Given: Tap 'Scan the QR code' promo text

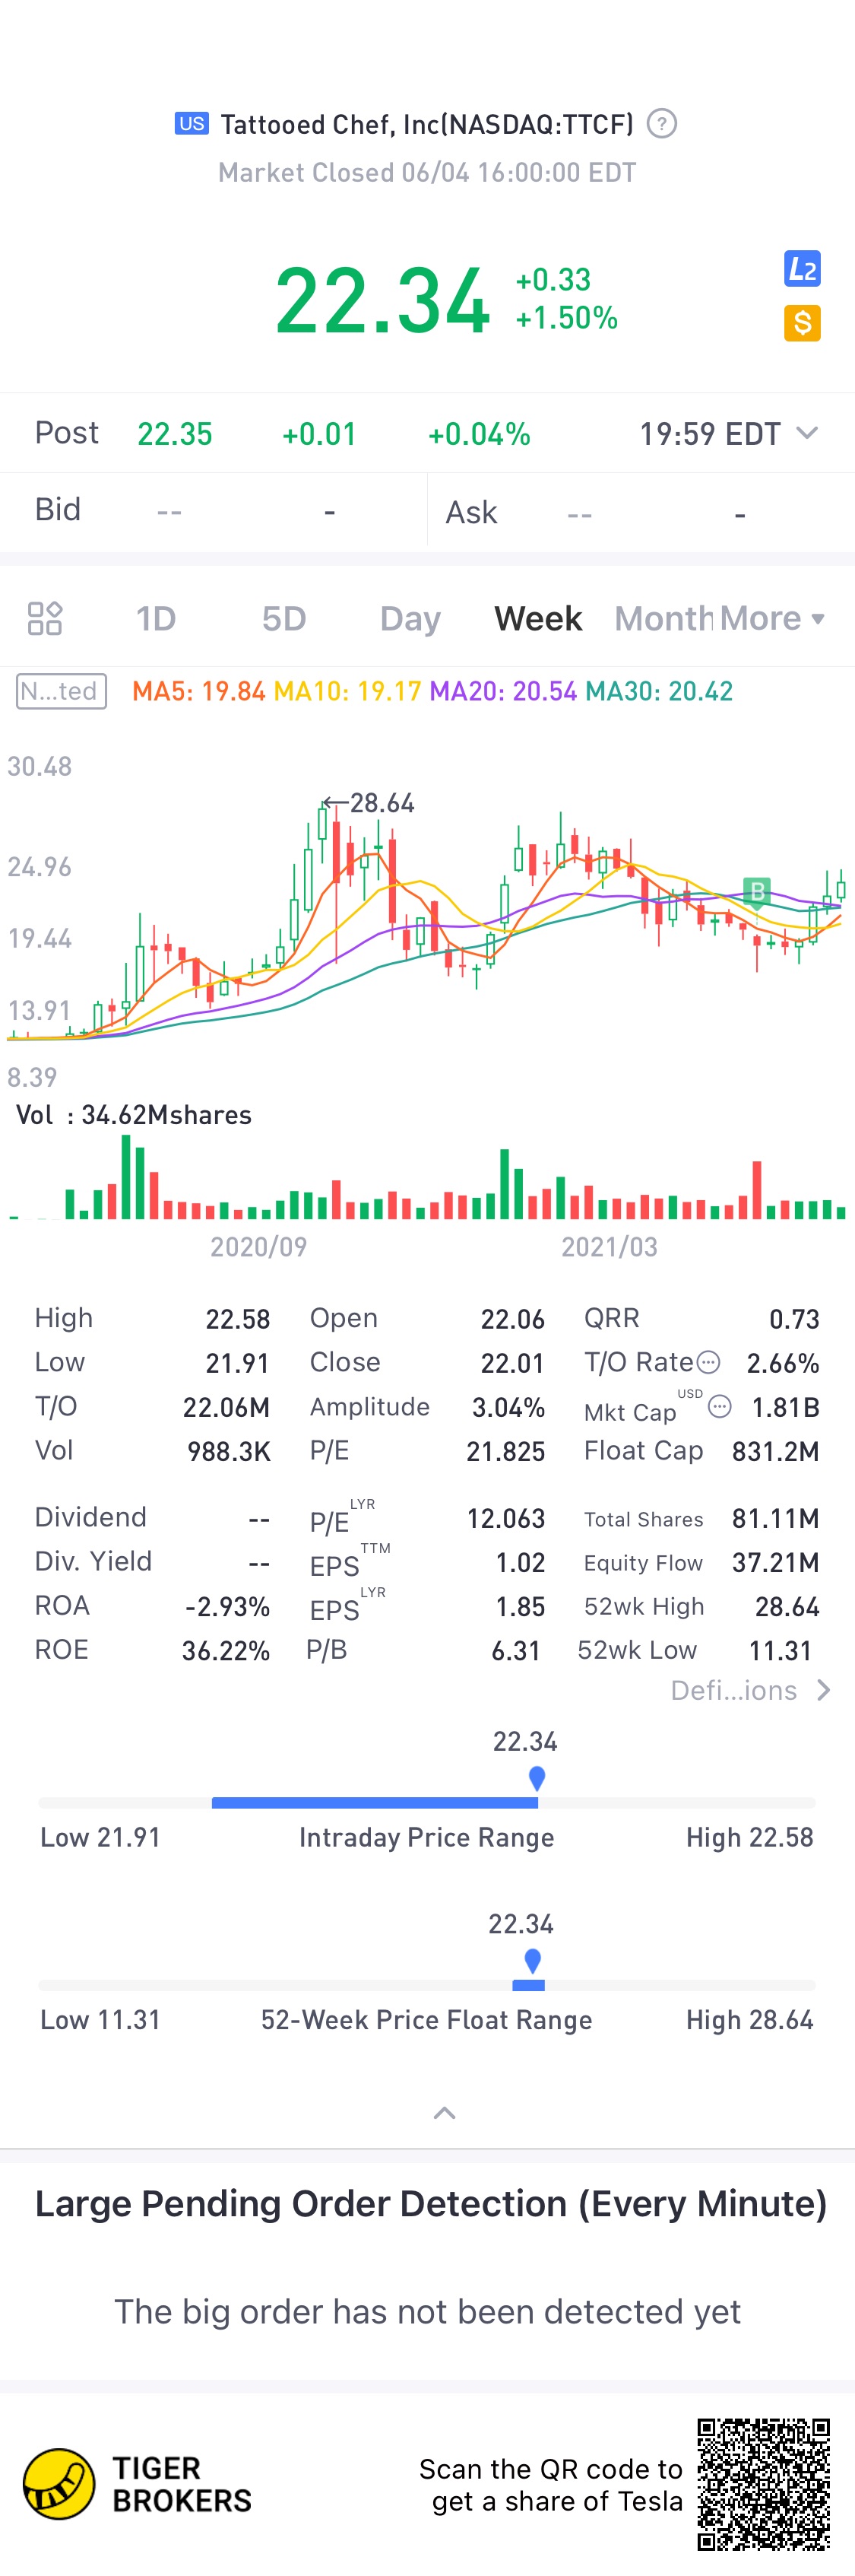Looking at the screenshot, I should point(550,2484).
